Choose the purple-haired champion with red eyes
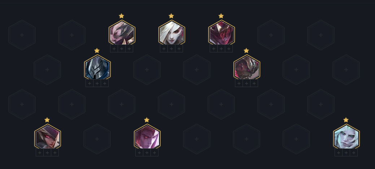Screen dimensions: 375x169 point(147,137)
